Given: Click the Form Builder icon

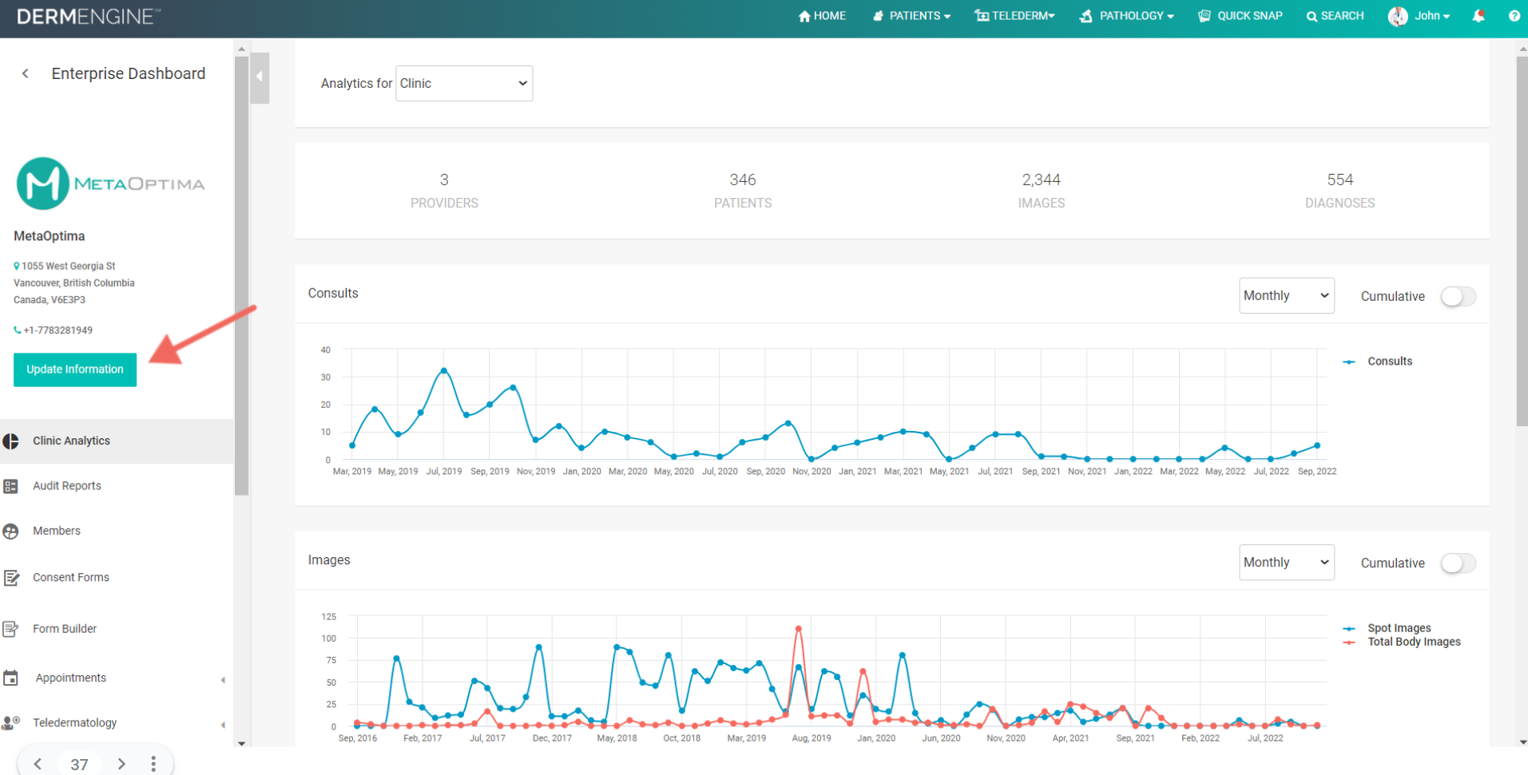Looking at the screenshot, I should (x=11, y=629).
